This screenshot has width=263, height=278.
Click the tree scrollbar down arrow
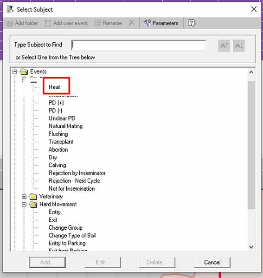(251, 247)
